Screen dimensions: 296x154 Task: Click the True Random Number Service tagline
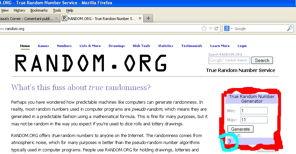pyautogui.click(x=241, y=70)
